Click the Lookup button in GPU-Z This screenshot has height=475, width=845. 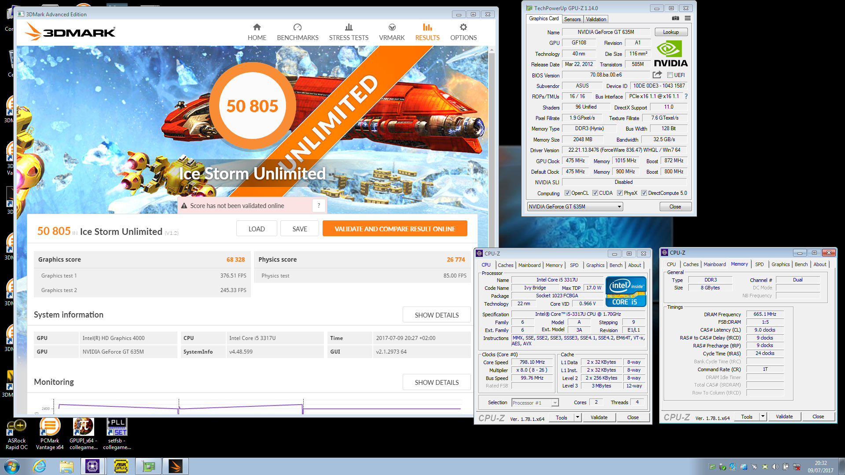point(671,32)
